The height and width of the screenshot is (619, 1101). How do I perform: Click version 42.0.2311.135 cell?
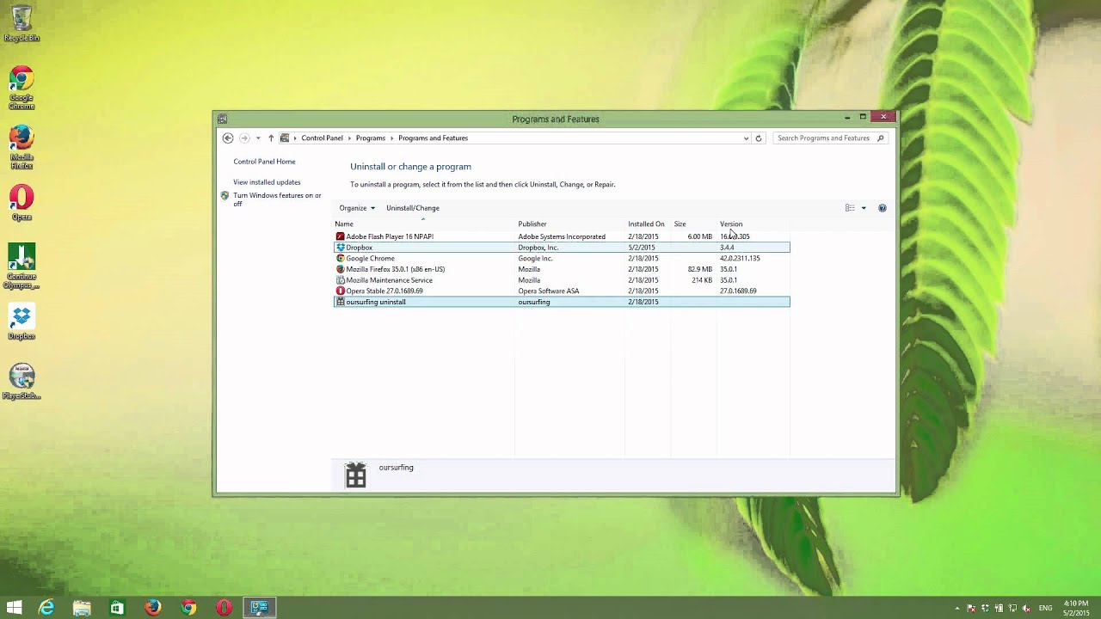(740, 258)
